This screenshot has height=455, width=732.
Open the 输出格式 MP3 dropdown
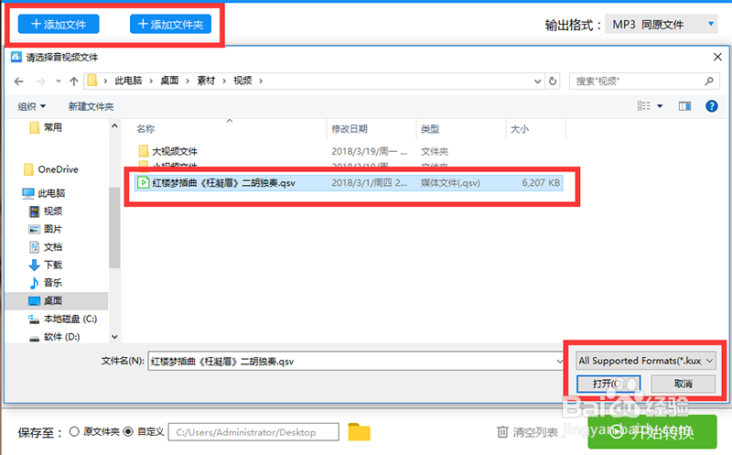click(x=662, y=25)
